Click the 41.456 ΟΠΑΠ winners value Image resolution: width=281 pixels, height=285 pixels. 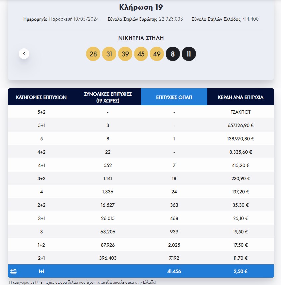pos(174,271)
